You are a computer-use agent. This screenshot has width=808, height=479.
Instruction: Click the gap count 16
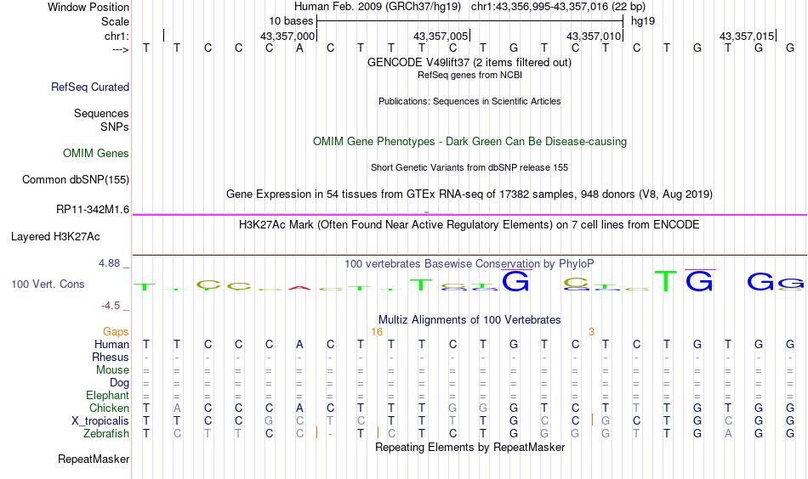point(377,332)
